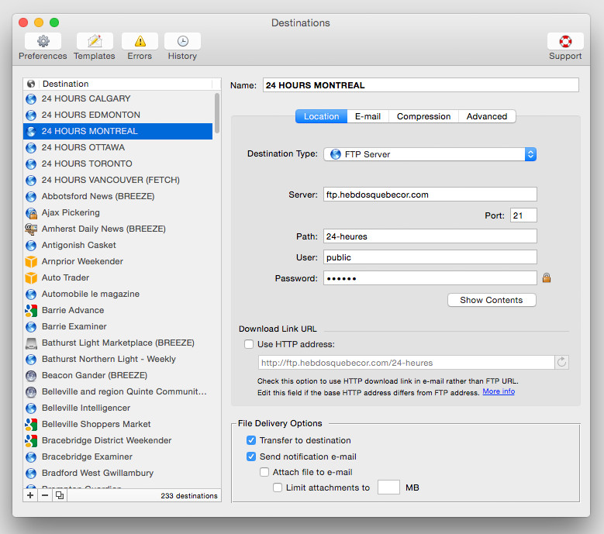This screenshot has height=534, width=604.
Task: Select 24 HOURS TORONTO destination
Action: [118, 164]
